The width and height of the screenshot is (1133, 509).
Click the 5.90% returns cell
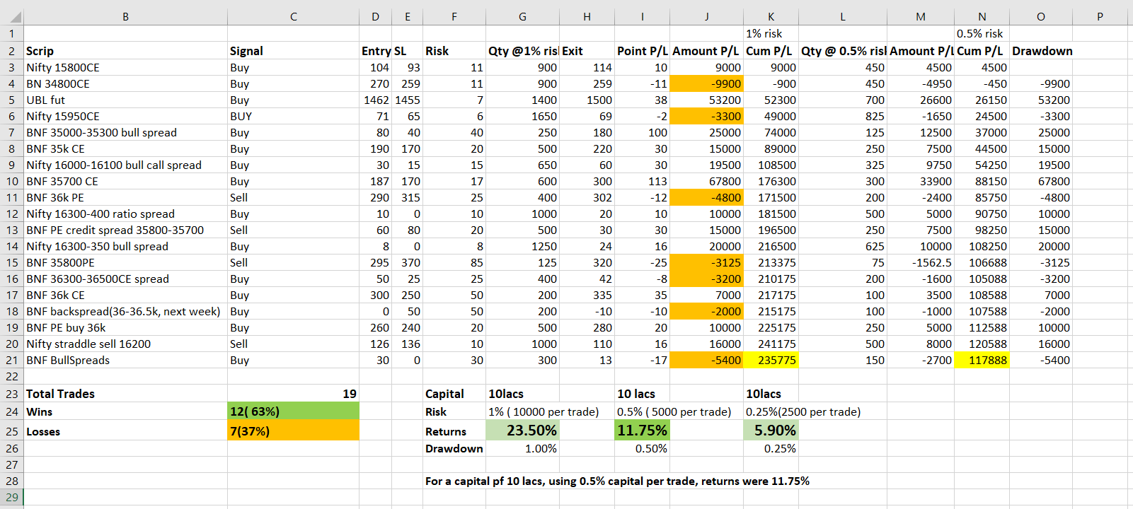click(x=771, y=431)
